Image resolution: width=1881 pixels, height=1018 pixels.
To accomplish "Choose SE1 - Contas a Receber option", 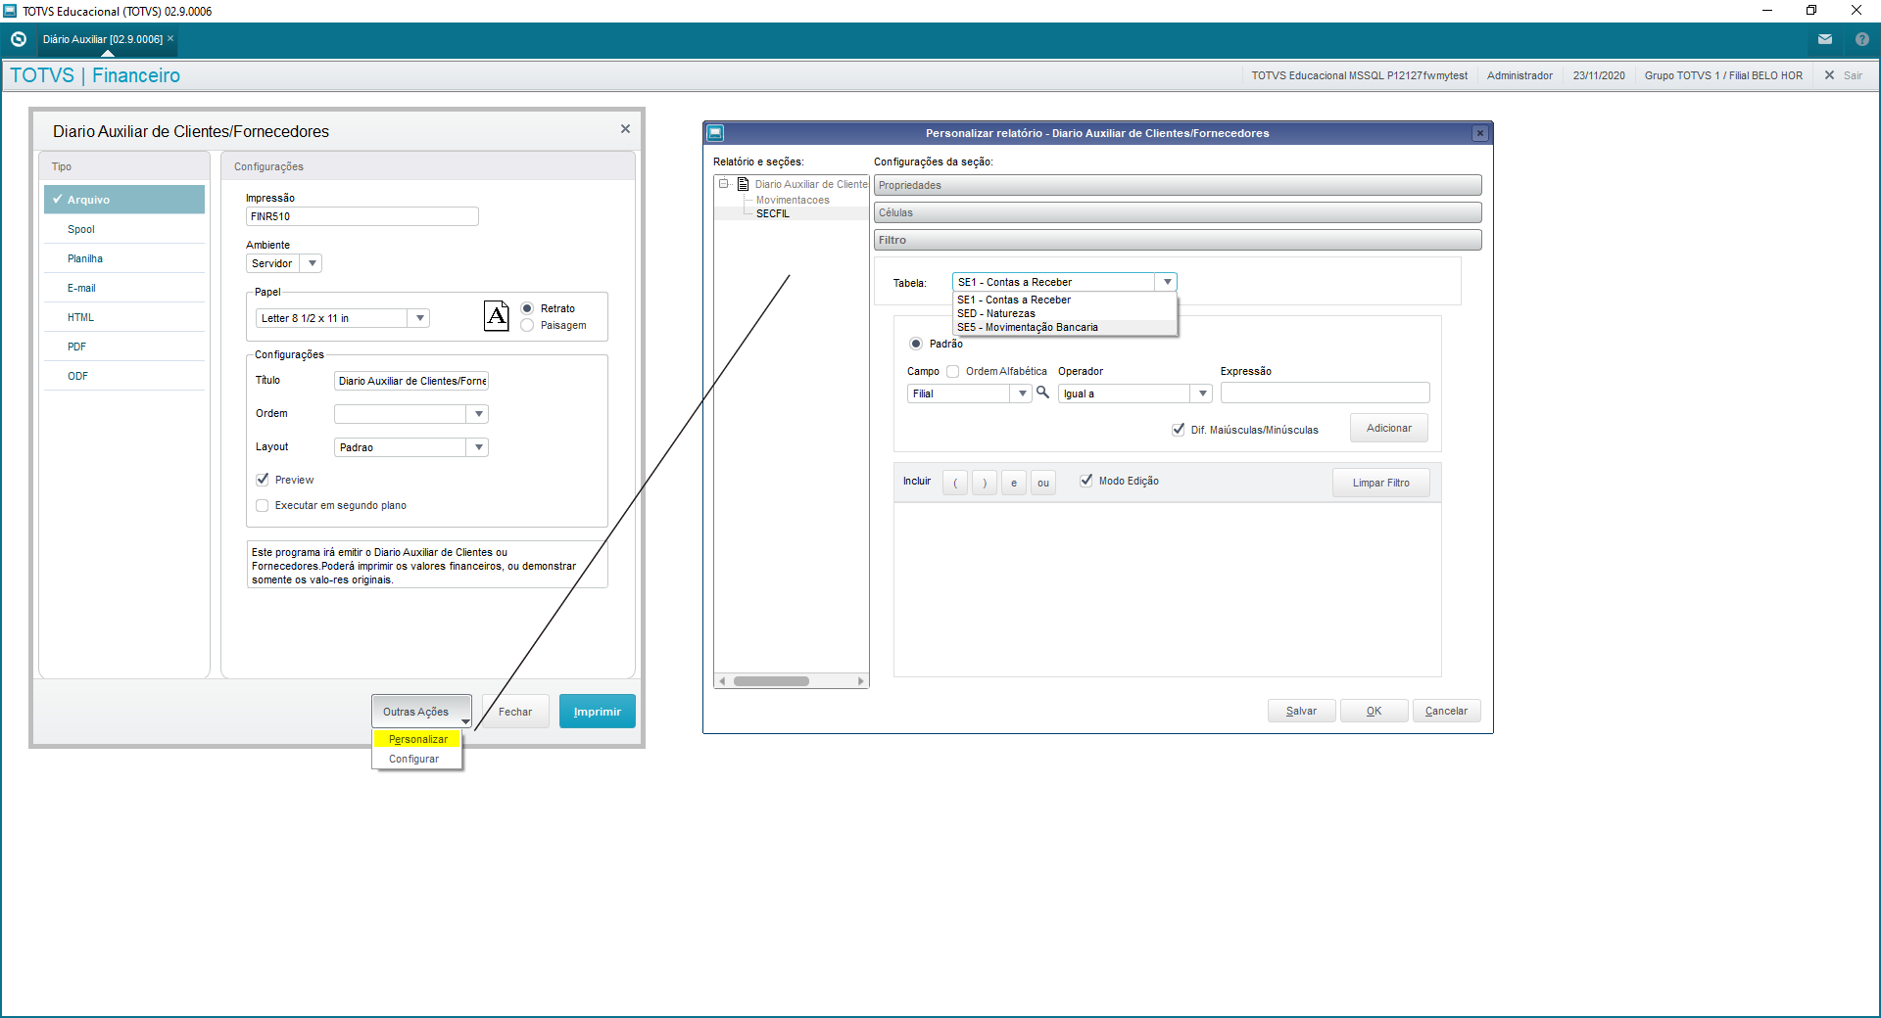I will [1066, 300].
